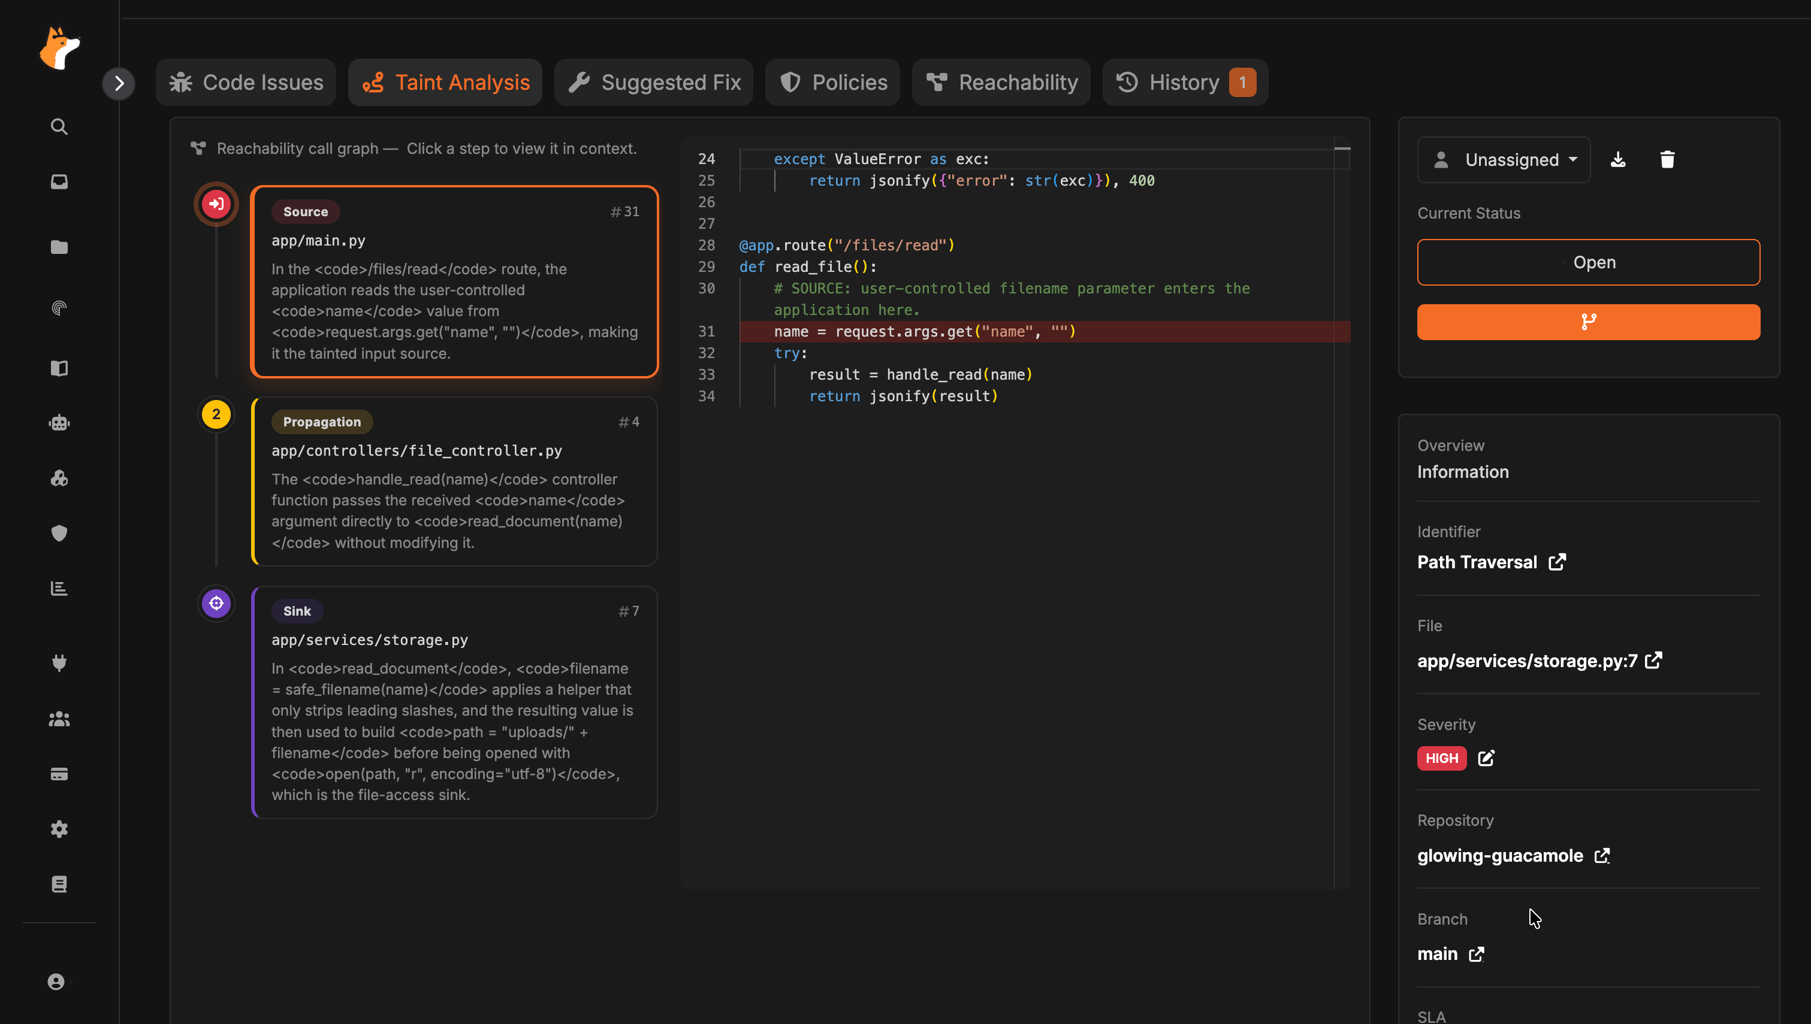Click the purple Sink target marker
This screenshot has height=1024, width=1811.
[216, 604]
